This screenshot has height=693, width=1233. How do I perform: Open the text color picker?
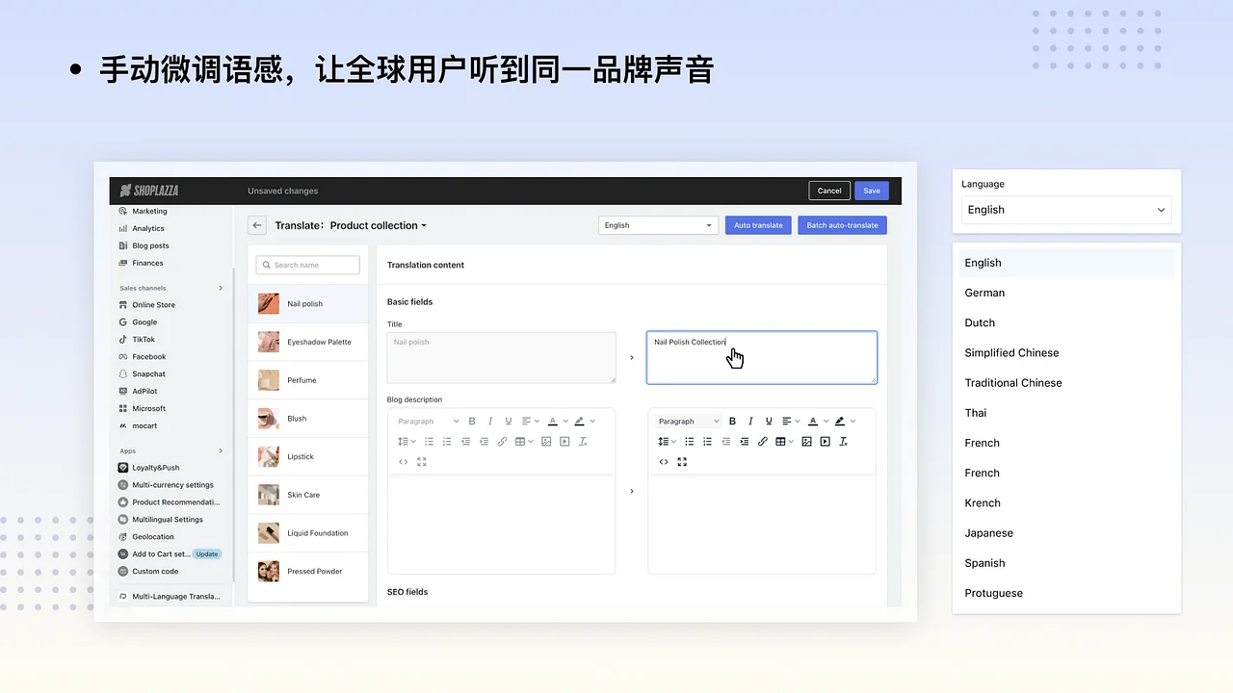(x=813, y=421)
